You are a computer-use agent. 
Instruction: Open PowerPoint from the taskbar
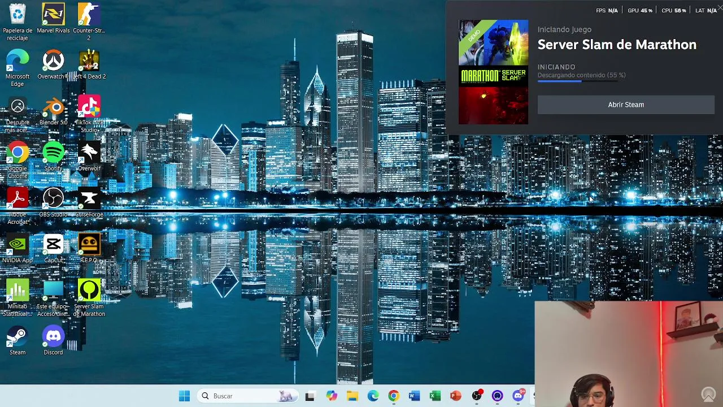click(456, 396)
